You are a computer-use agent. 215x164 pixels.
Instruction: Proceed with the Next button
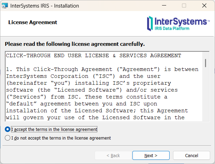(151, 156)
